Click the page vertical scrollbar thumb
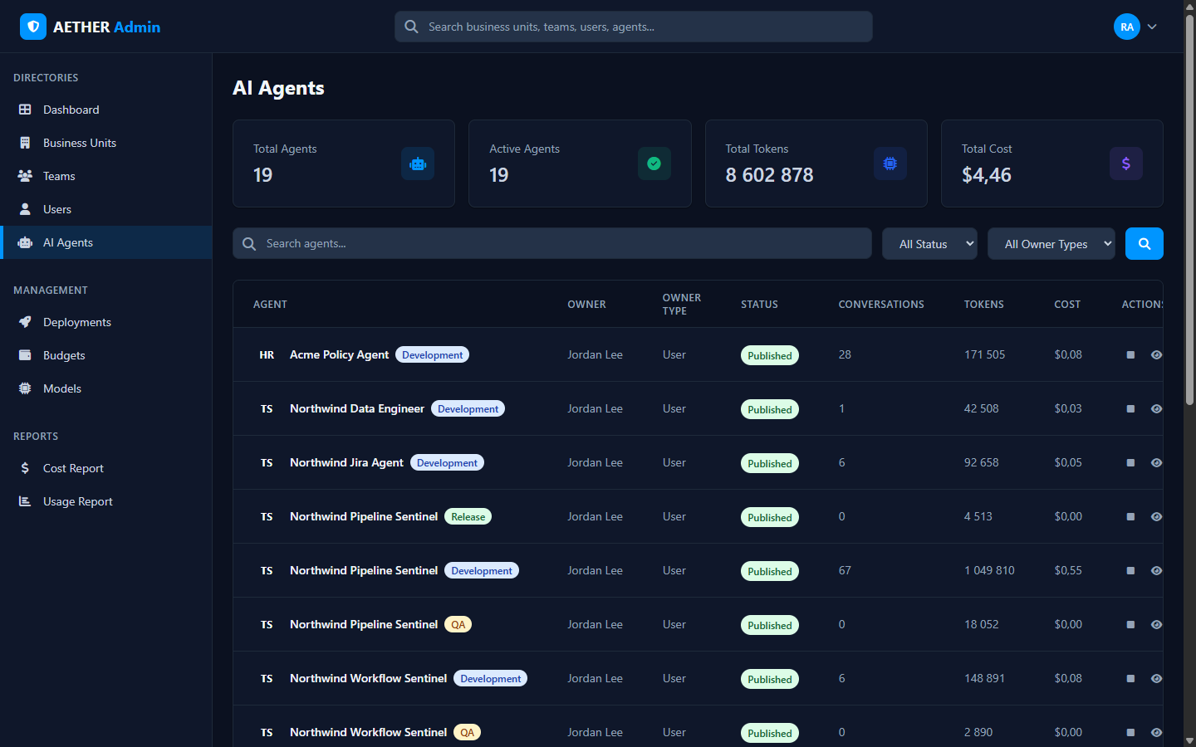The width and height of the screenshot is (1196, 747). tap(1189, 210)
